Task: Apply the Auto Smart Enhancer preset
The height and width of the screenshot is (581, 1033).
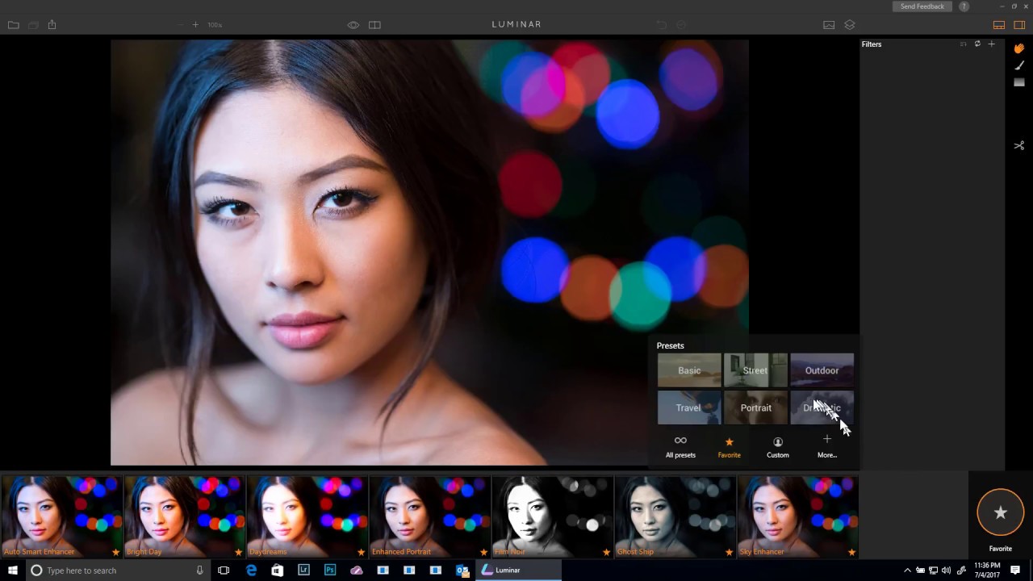Action: point(61,516)
